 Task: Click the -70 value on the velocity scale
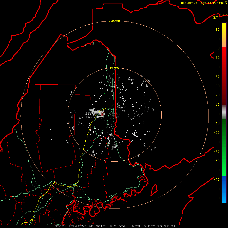coord(217,180)
